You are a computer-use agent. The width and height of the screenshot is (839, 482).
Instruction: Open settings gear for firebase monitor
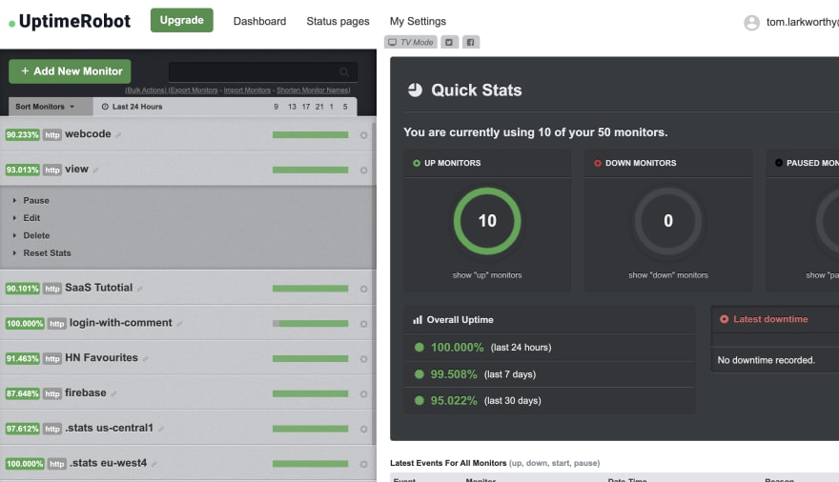coord(364,394)
